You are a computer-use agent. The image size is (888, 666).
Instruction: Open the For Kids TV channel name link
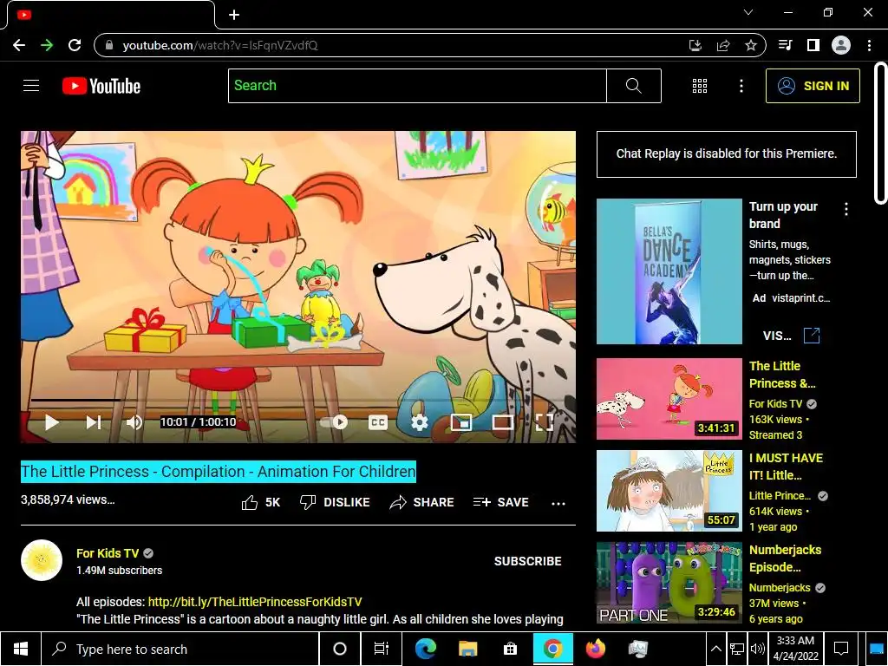pyautogui.click(x=108, y=553)
